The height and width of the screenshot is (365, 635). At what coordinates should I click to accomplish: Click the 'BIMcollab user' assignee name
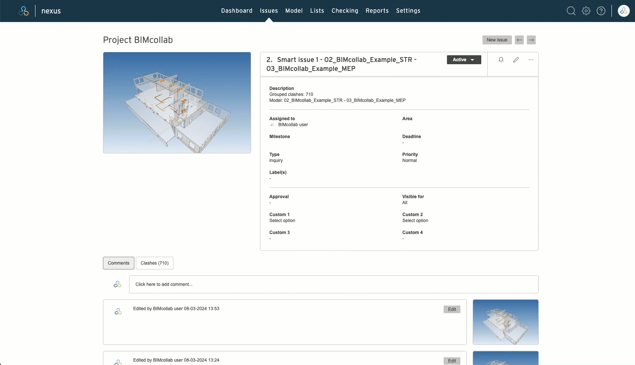(293, 125)
